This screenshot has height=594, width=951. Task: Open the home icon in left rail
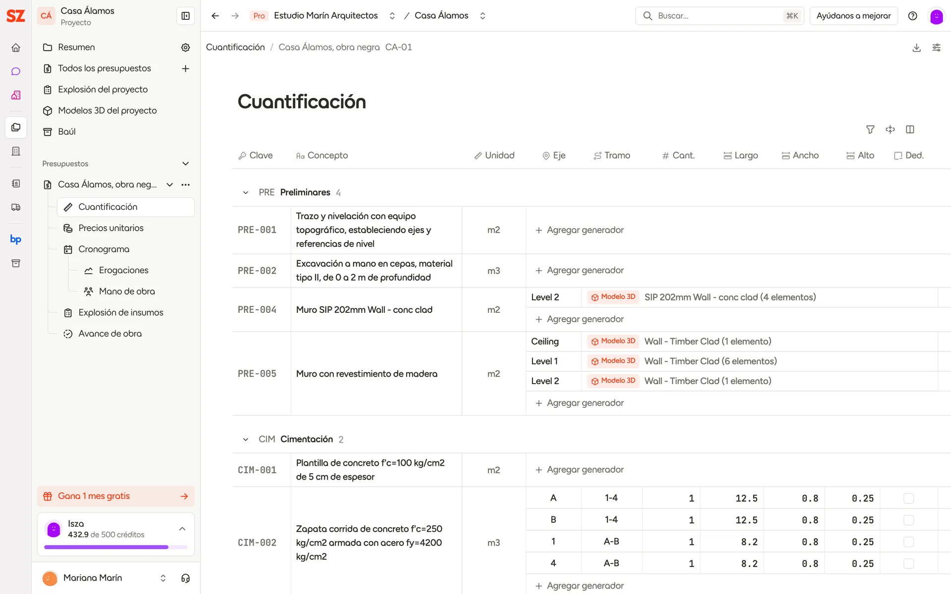pyautogui.click(x=16, y=48)
